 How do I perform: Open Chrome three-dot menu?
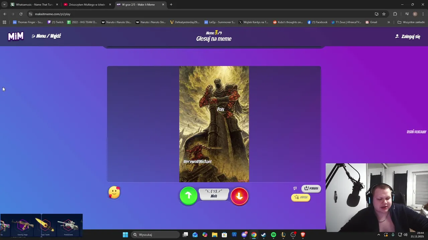click(423, 14)
